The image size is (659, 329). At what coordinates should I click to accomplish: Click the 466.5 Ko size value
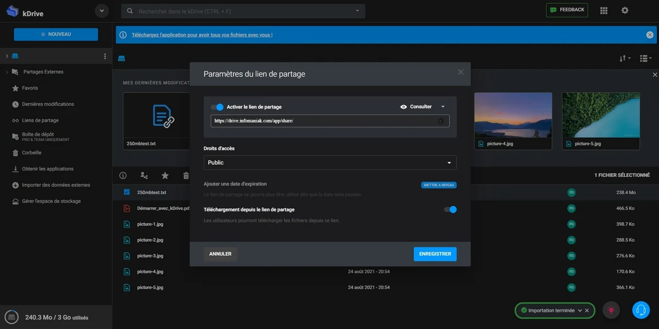[626, 209]
